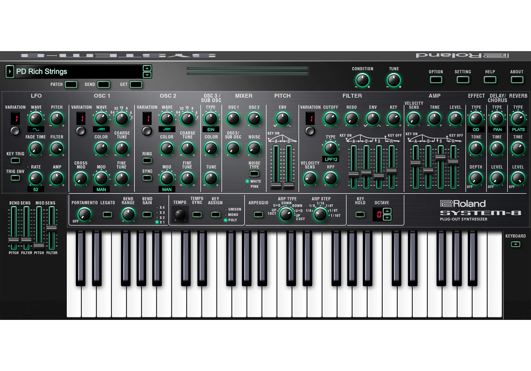Click the amp envelope release slider
531x371 pixels.
tap(453, 162)
